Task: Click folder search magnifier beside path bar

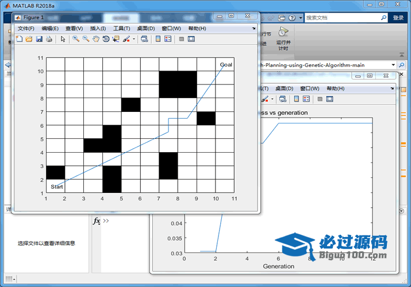Action: (402, 65)
